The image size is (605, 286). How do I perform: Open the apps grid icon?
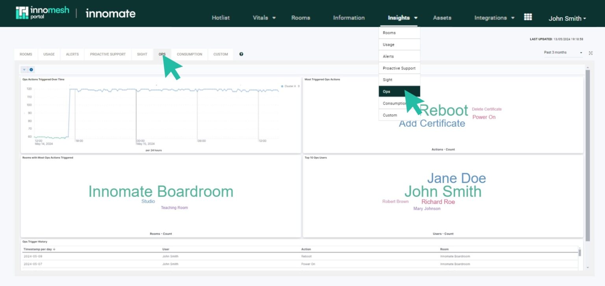click(x=528, y=17)
